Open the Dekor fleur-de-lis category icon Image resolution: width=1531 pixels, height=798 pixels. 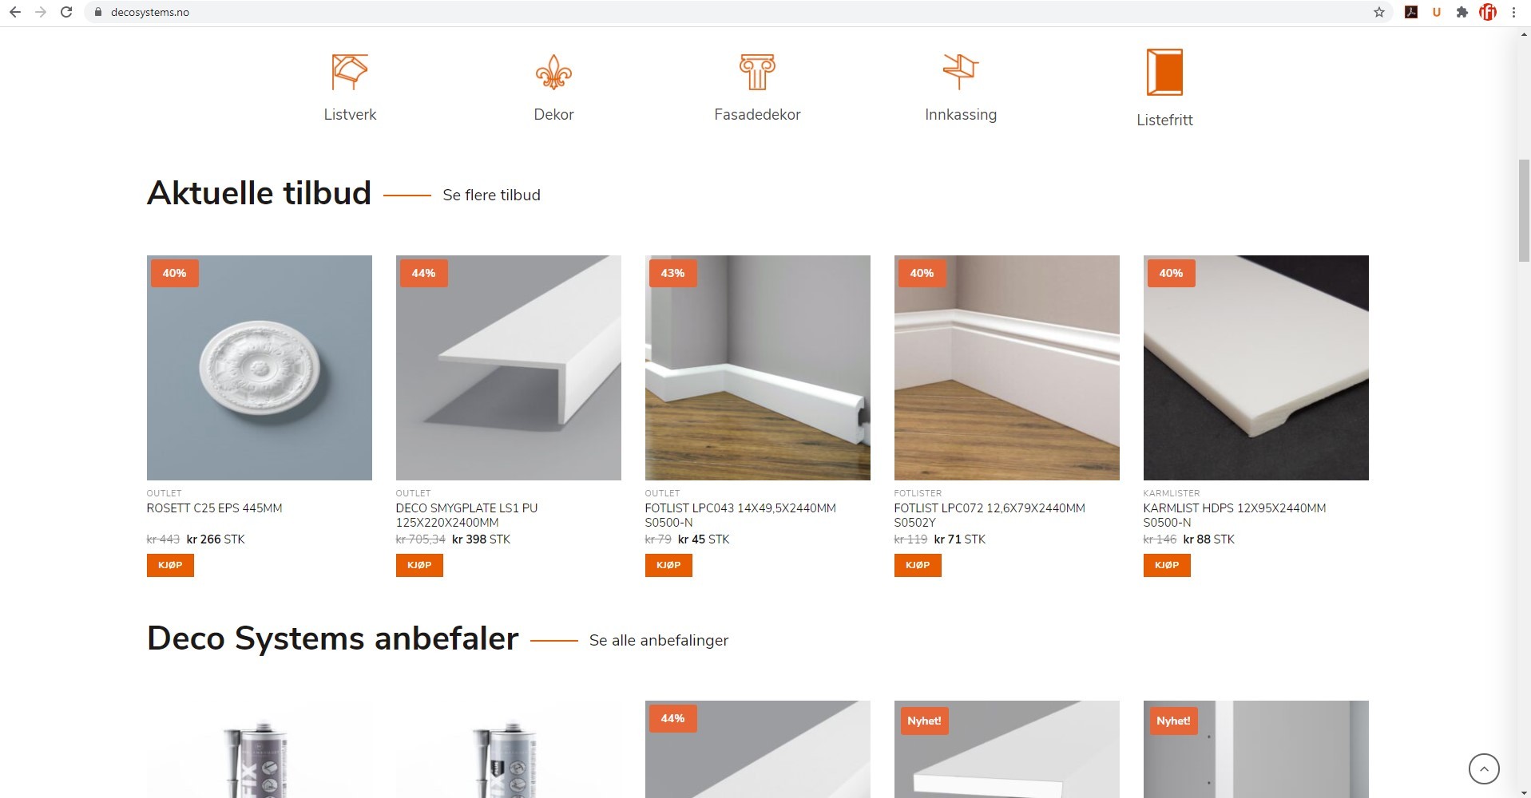pyautogui.click(x=553, y=72)
